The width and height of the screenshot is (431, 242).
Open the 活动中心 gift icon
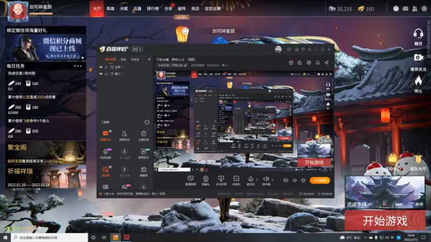coord(393,162)
